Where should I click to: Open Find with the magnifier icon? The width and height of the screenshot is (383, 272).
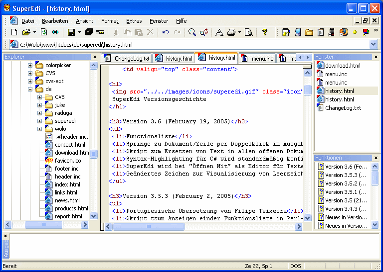(192, 32)
